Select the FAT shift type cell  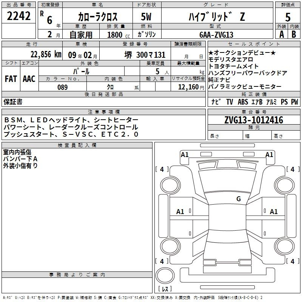[x=11, y=79]
